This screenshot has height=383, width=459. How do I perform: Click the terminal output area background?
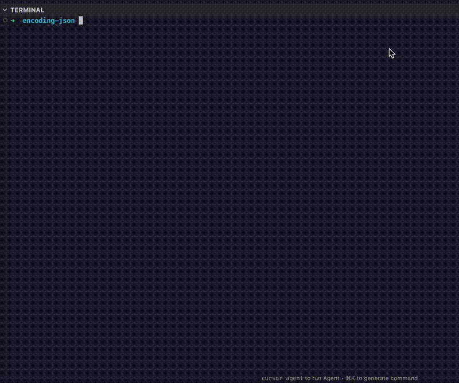coord(229,201)
